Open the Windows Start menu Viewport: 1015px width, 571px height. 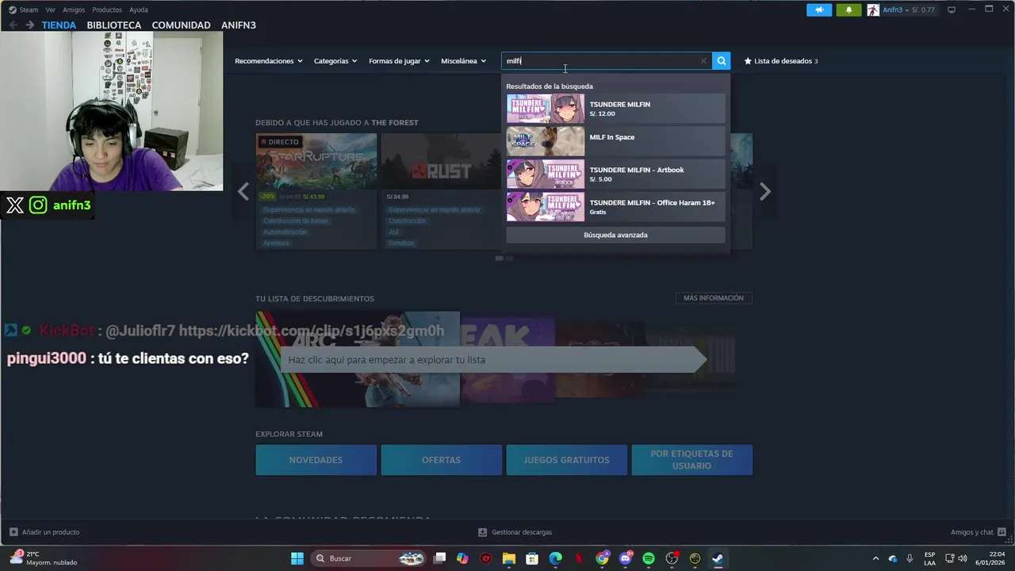click(x=297, y=558)
